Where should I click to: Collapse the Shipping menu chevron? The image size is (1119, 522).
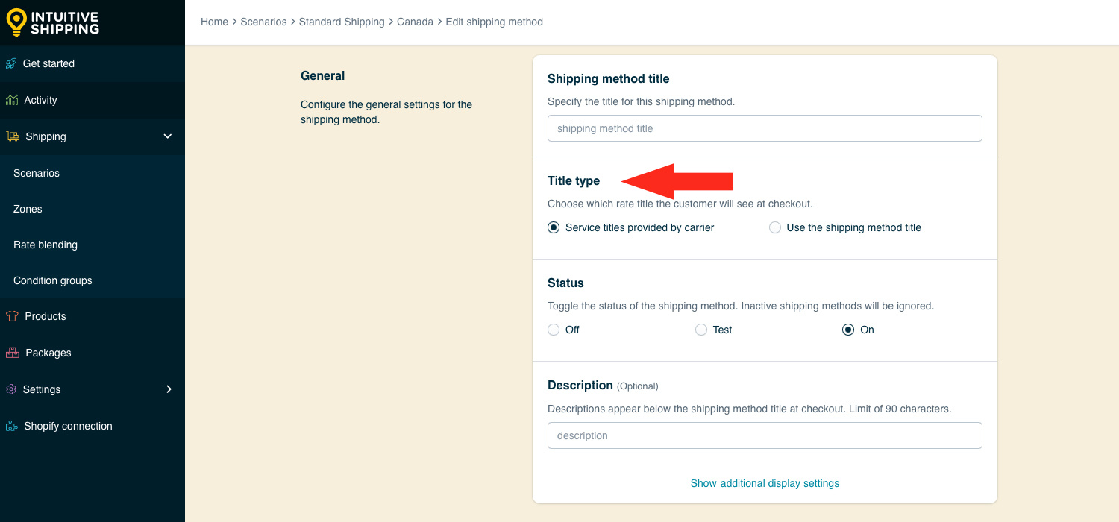click(168, 136)
